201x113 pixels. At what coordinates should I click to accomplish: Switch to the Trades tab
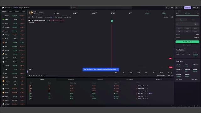[41, 79]
